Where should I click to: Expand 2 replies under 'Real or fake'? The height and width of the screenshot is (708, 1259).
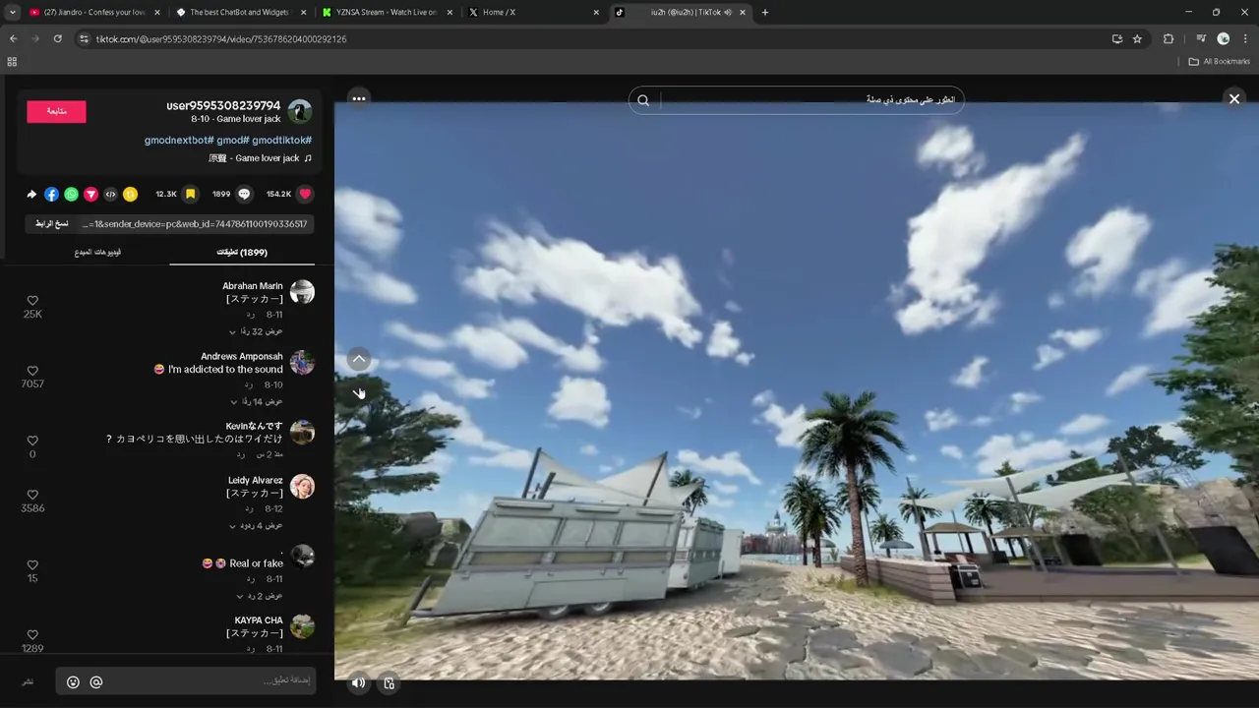click(260, 595)
